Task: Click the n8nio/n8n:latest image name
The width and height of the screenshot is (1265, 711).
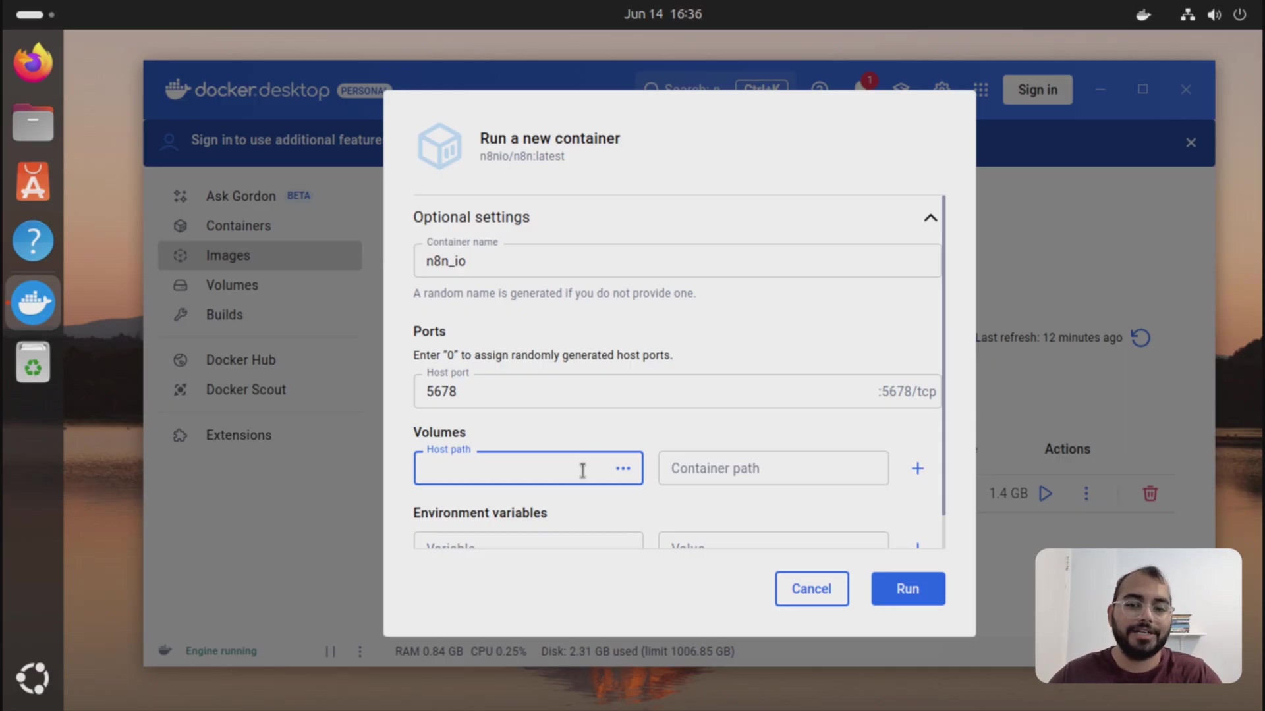Action: pyautogui.click(x=522, y=157)
